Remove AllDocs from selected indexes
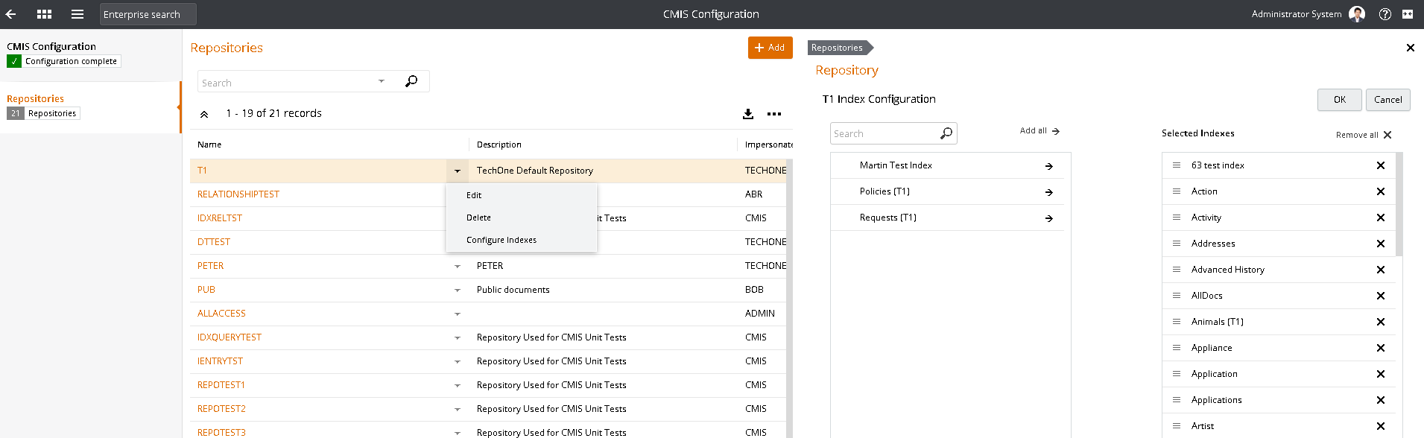1424x438 pixels. (x=1381, y=296)
